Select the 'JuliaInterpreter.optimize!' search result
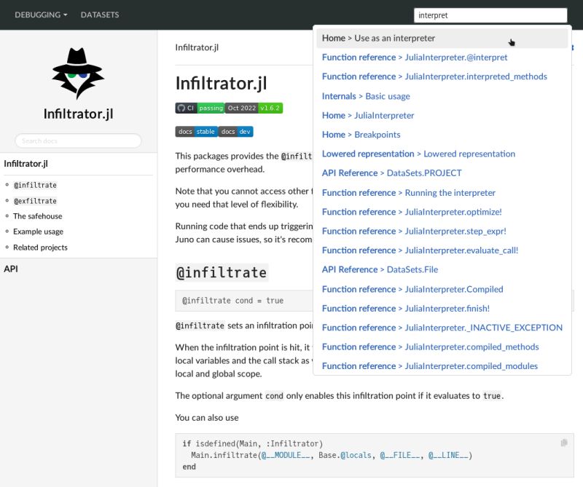The image size is (583, 487). 421,211
